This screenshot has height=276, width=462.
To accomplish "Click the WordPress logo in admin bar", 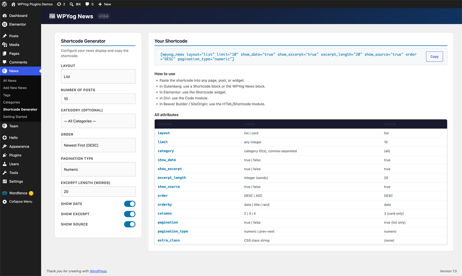I will (x=4, y=4).
